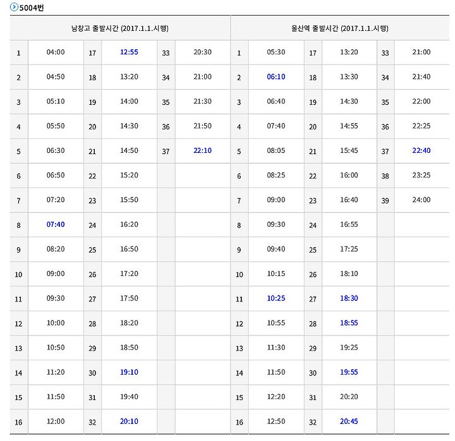
Task: Select 22:25 in the 울산역 table
Action: 422,126
